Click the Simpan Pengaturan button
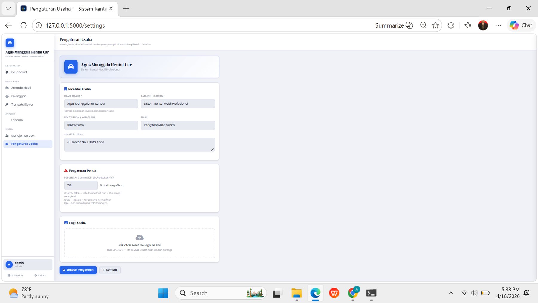This screenshot has height=303, width=538. pyautogui.click(x=78, y=270)
